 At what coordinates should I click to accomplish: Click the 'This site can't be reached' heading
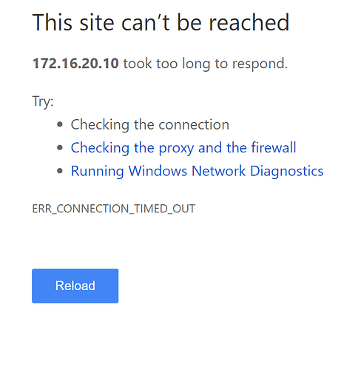pos(161,23)
